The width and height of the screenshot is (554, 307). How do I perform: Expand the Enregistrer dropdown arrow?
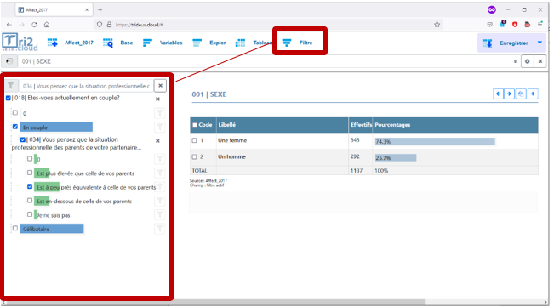[x=540, y=43]
